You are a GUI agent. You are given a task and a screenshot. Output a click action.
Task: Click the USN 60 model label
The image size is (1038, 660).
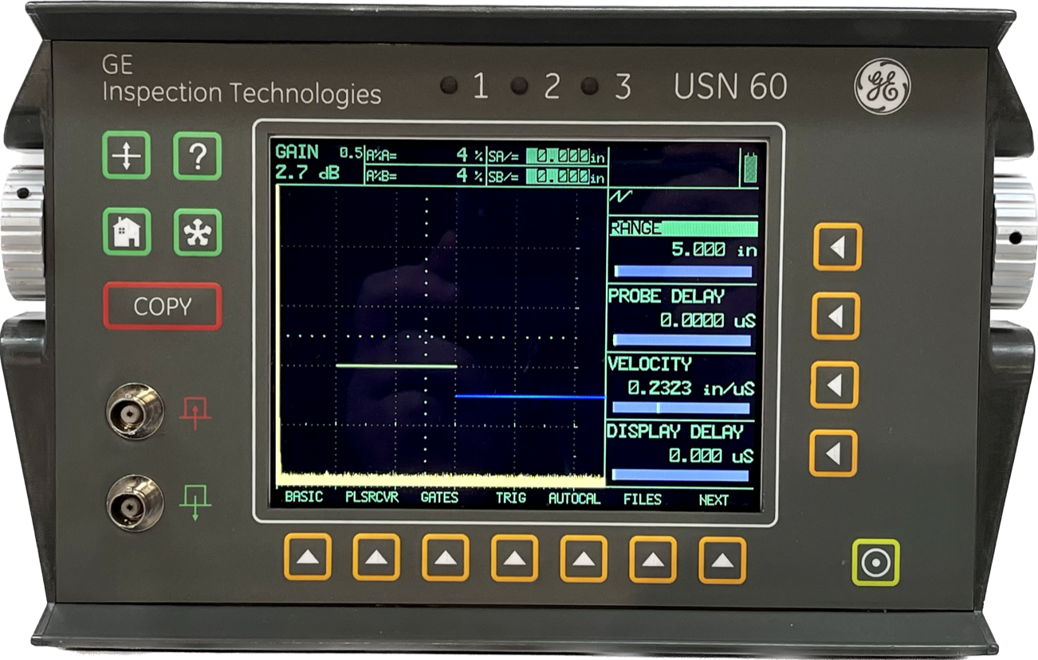[729, 87]
